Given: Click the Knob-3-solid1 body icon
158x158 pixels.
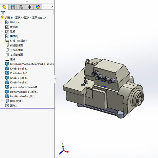Looking at the screenshot, I should tap(7, 78).
